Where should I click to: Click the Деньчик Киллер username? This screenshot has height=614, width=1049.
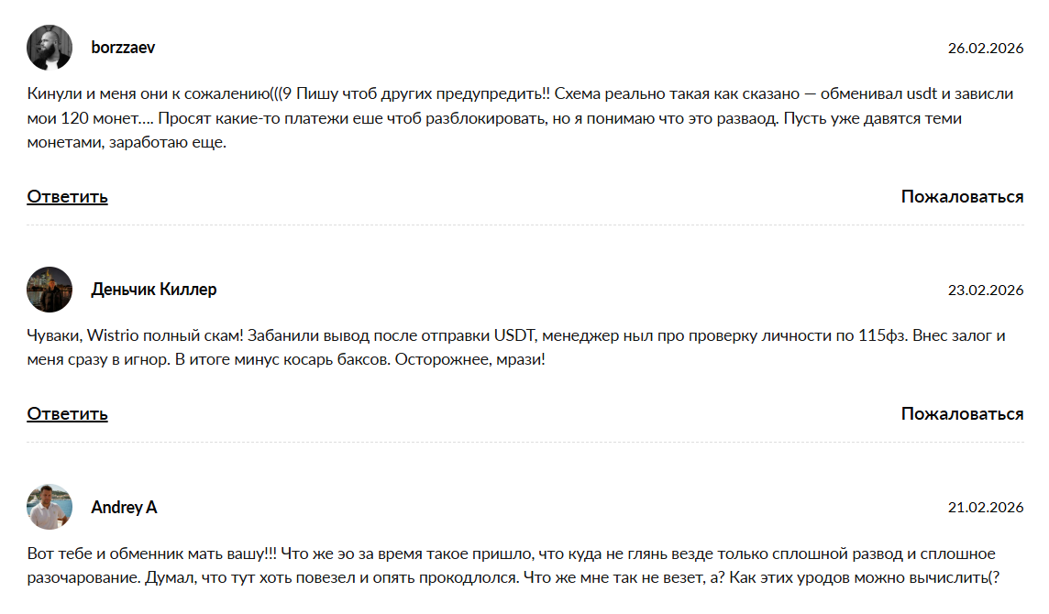point(154,290)
